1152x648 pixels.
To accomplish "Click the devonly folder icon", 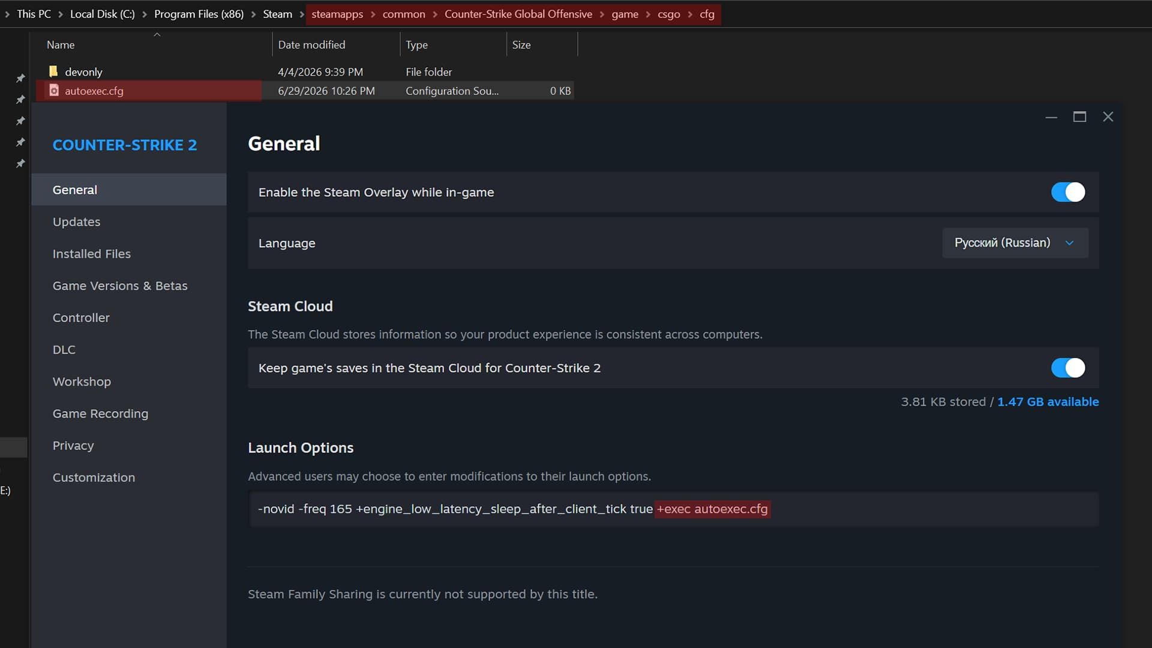I will click(53, 71).
